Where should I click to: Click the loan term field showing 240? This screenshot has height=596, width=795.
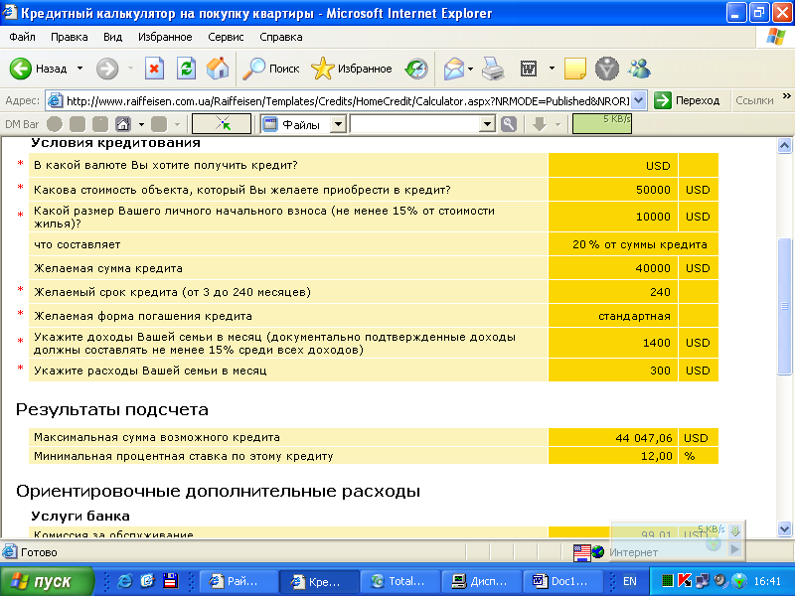pos(612,292)
